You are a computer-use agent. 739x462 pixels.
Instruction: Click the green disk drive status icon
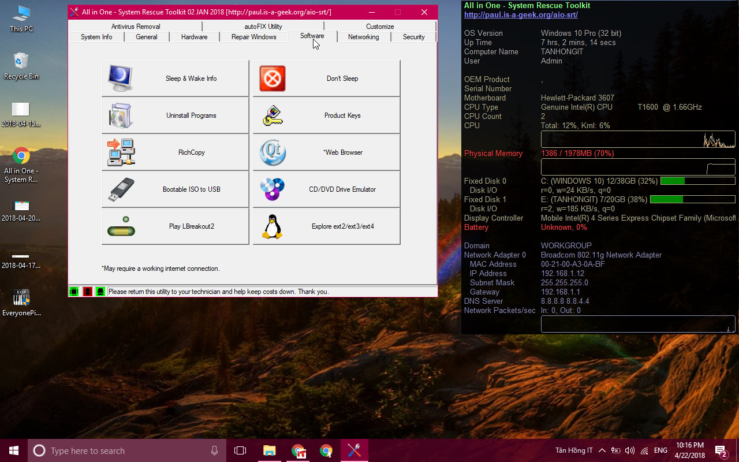pyautogui.click(x=100, y=292)
